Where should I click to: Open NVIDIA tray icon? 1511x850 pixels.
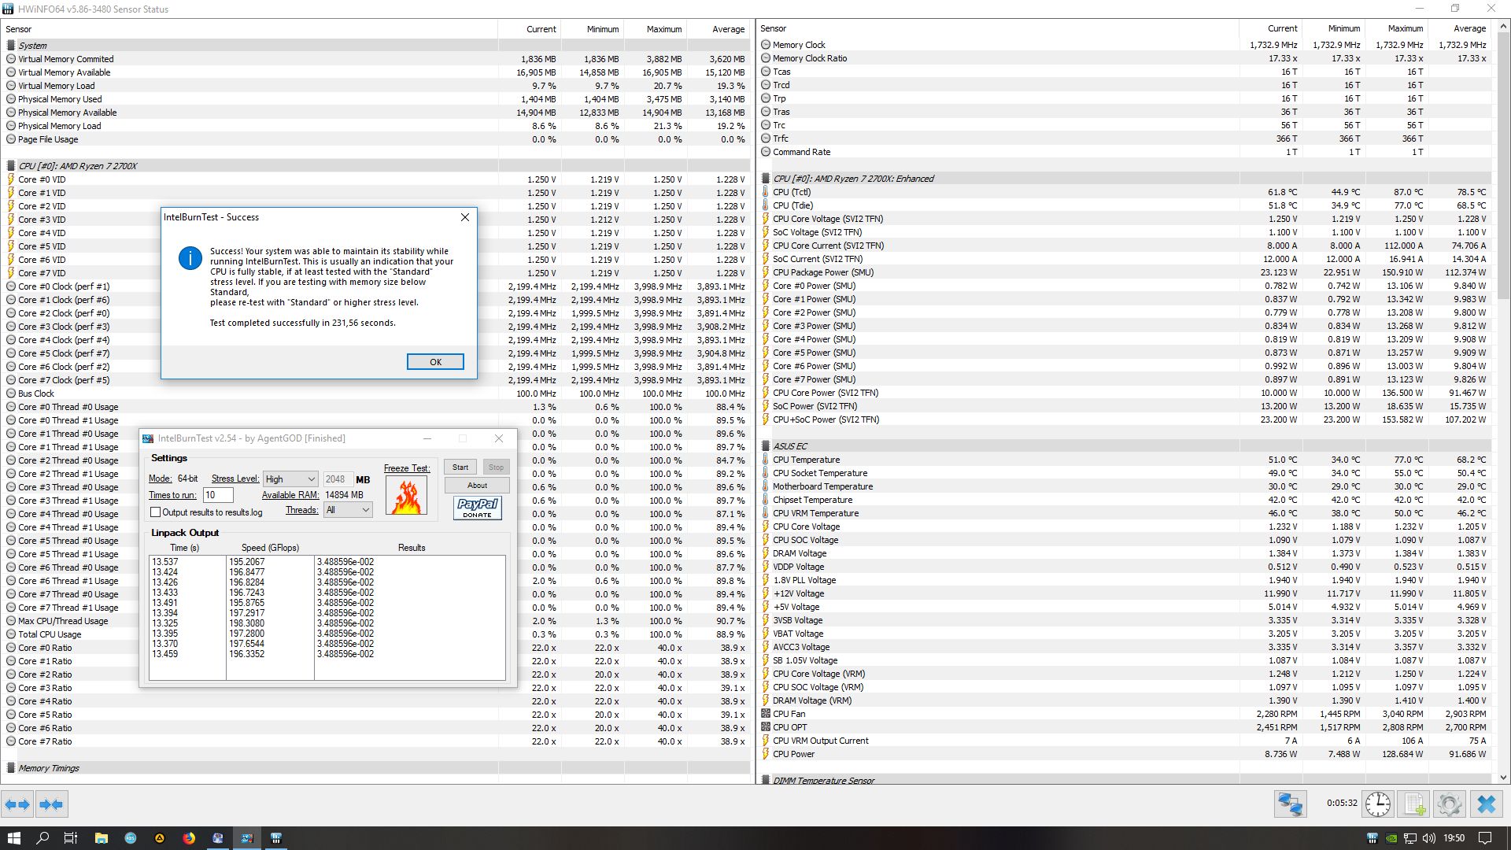click(x=1391, y=838)
